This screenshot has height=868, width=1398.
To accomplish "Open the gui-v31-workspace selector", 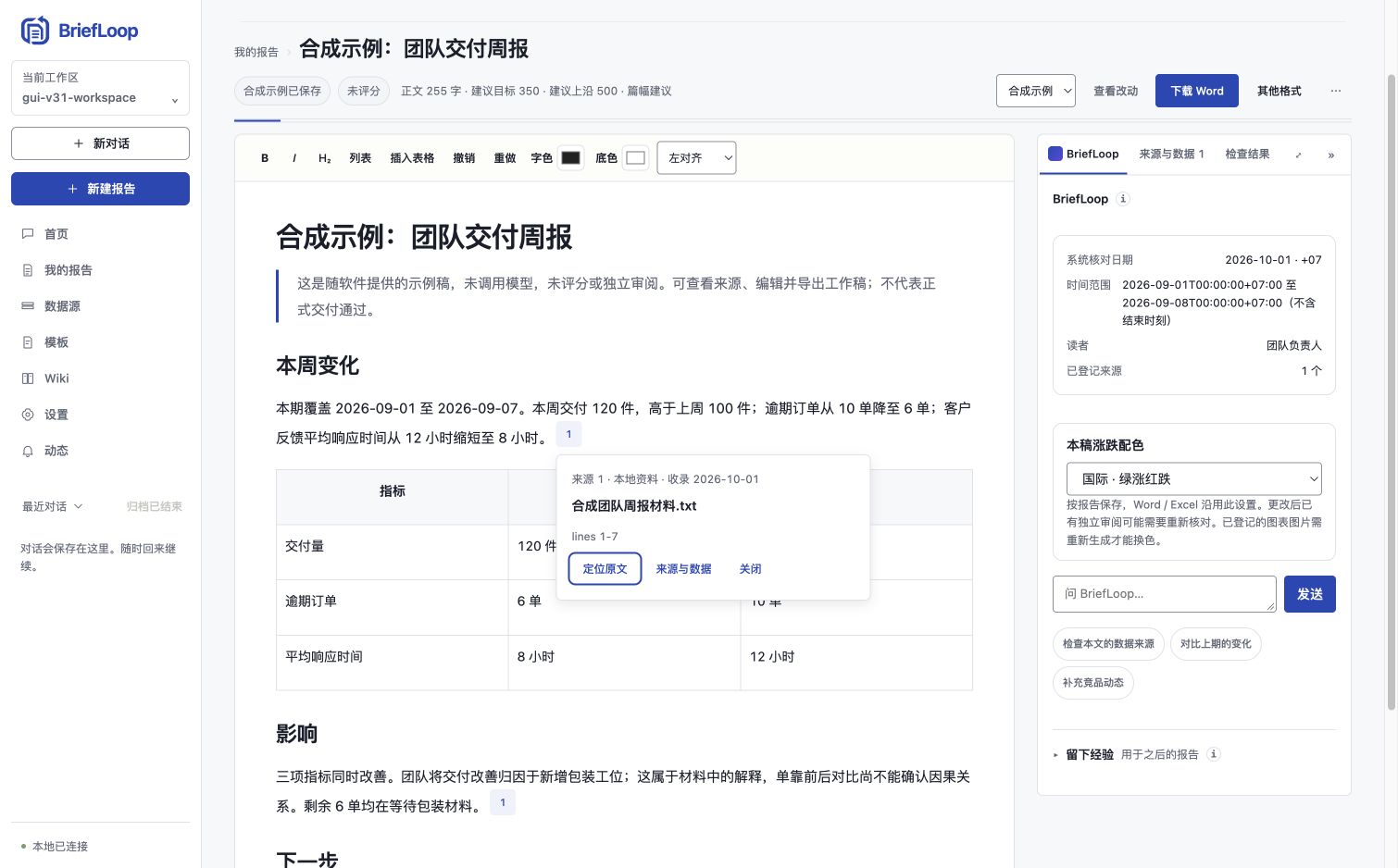I will [100, 88].
